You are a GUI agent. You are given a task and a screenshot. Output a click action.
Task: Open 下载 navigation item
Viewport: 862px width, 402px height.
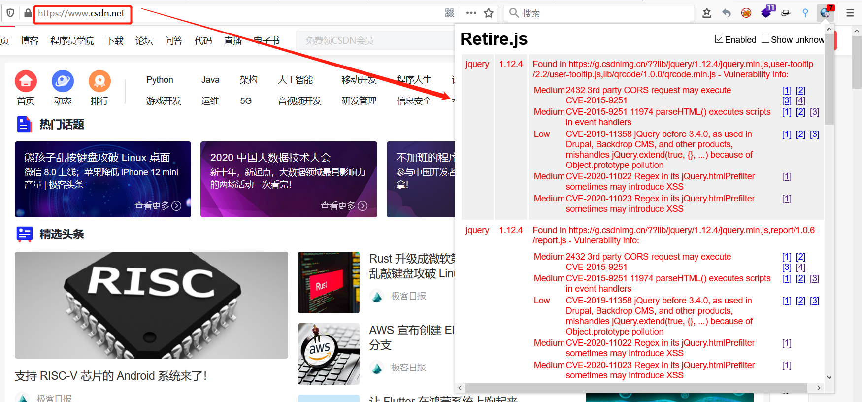tap(115, 40)
